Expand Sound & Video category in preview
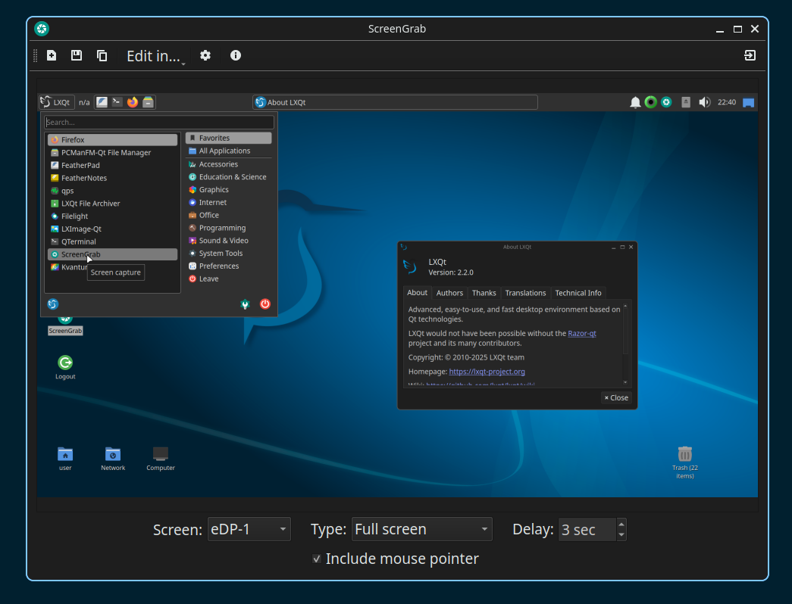Image resolution: width=792 pixels, height=604 pixels. point(228,241)
